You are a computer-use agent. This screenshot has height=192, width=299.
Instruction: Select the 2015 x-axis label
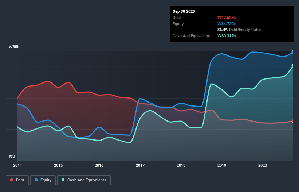[58, 165]
